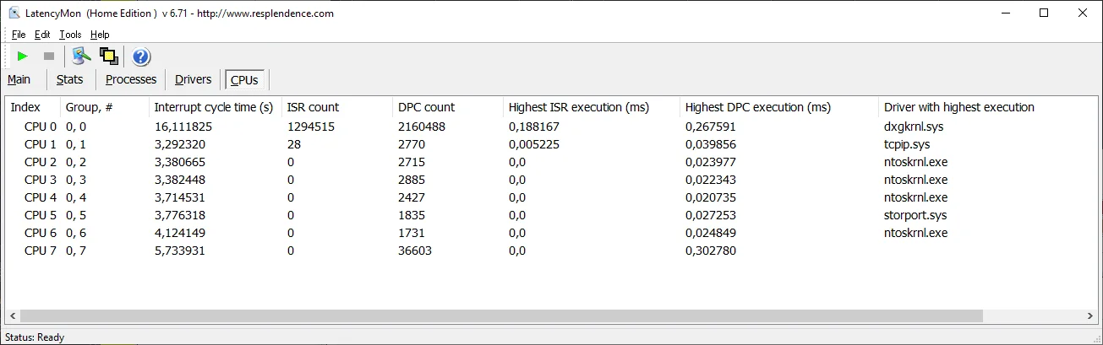Stop monitoring with the gray stop icon
Viewport: 1103px width, 345px height.
[48, 56]
